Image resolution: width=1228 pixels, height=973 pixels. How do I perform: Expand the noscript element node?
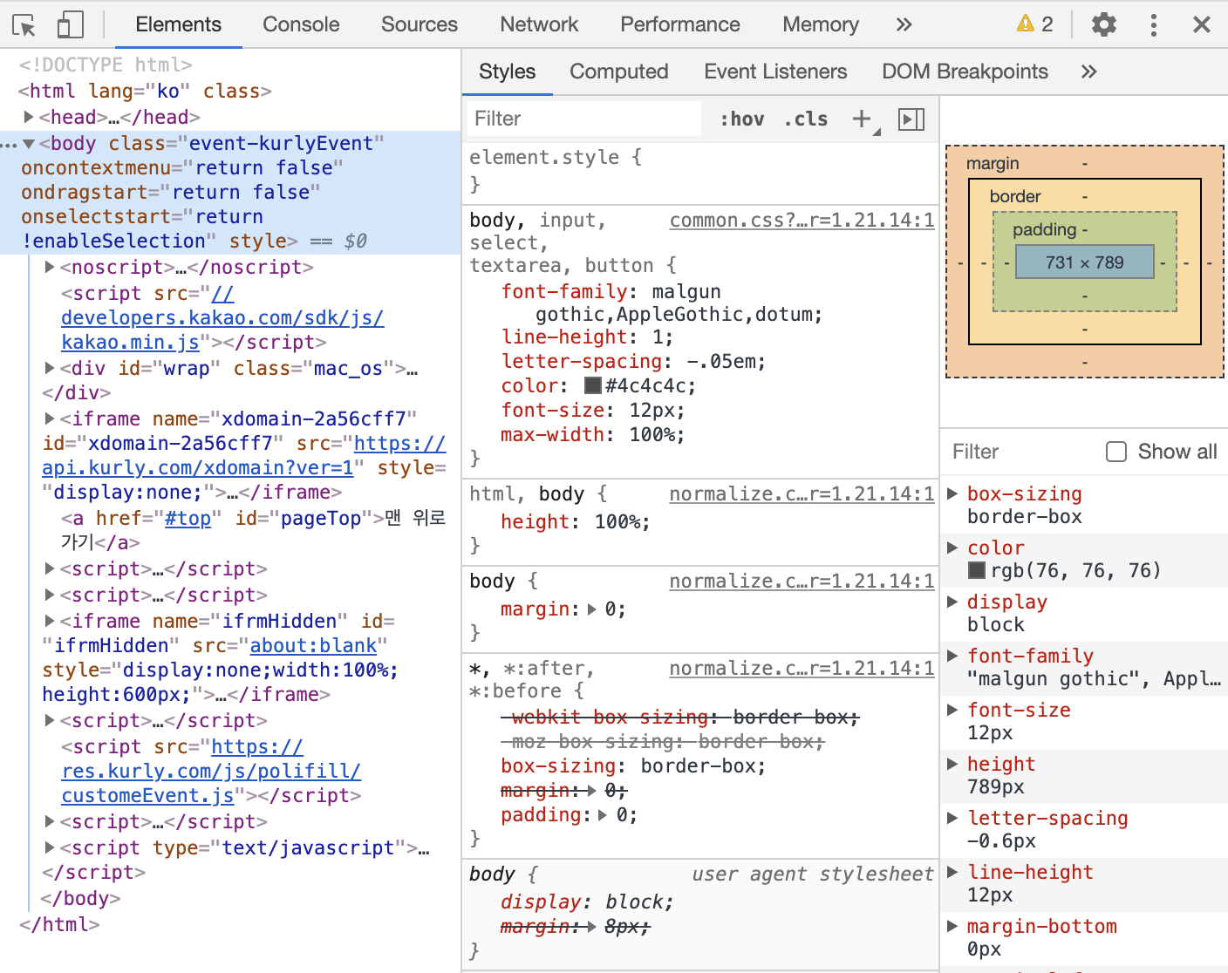(x=51, y=267)
